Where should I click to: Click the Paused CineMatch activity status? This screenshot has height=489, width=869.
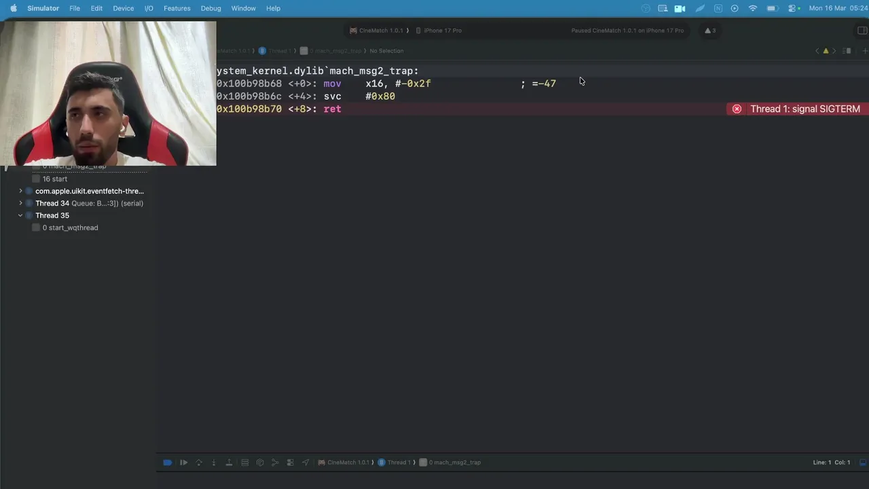tap(627, 31)
